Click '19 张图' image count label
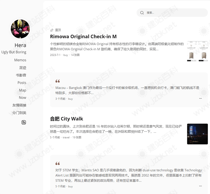 (77, 137)
